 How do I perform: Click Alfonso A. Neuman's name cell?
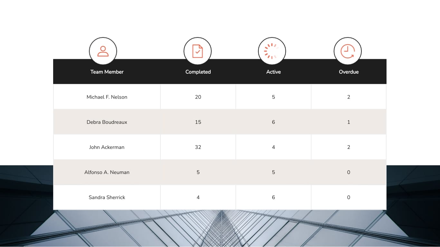(x=107, y=172)
